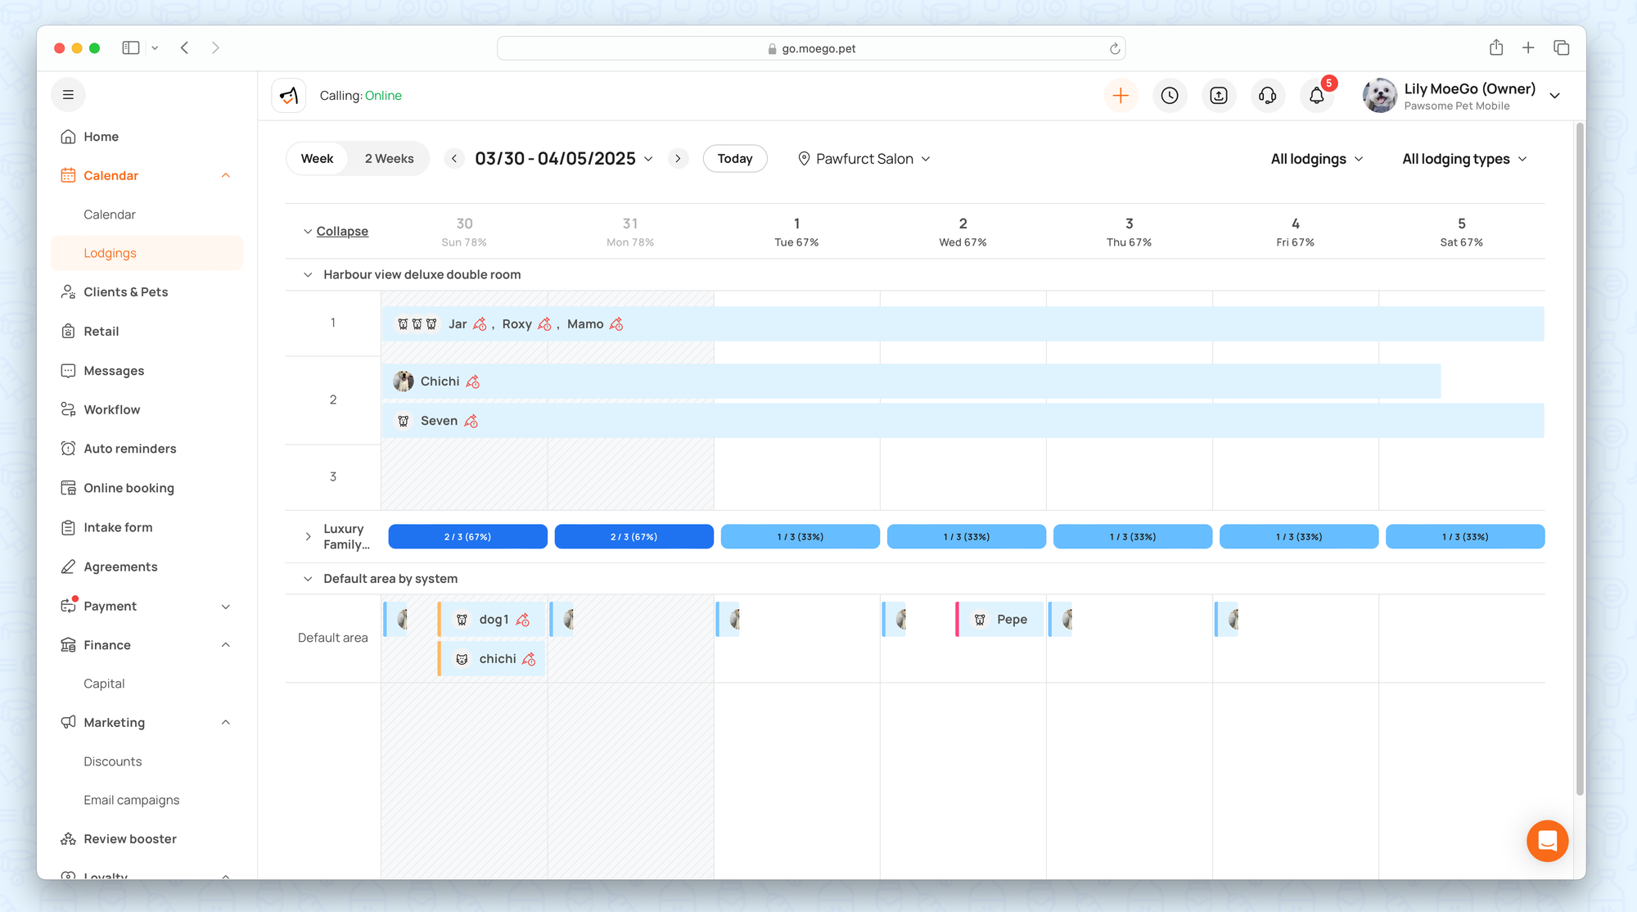Viewport: 1637px width, 912px height.
Task: Click the MoeGo calling megaphone icon
Action: coord(289,96)
